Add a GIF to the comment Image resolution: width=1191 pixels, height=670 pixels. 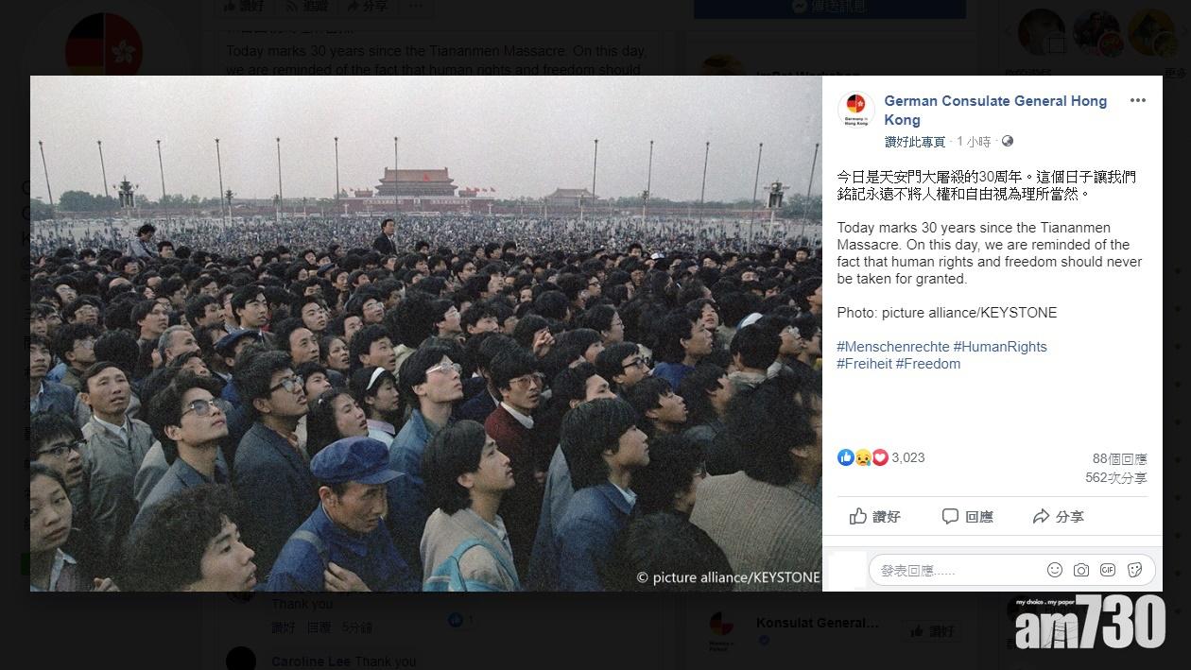pos(1108,570)
